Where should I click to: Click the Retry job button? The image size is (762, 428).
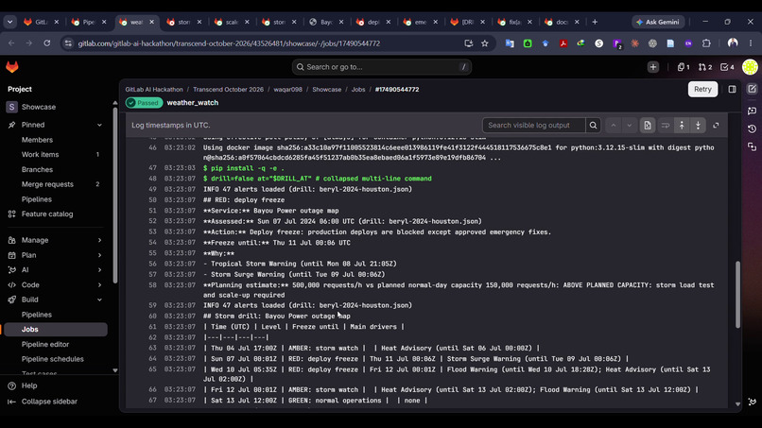click(x=702, y=90)
